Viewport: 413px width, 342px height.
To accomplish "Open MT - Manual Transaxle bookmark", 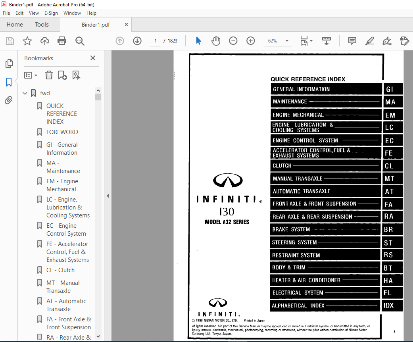I will click(x=63, y=287).
